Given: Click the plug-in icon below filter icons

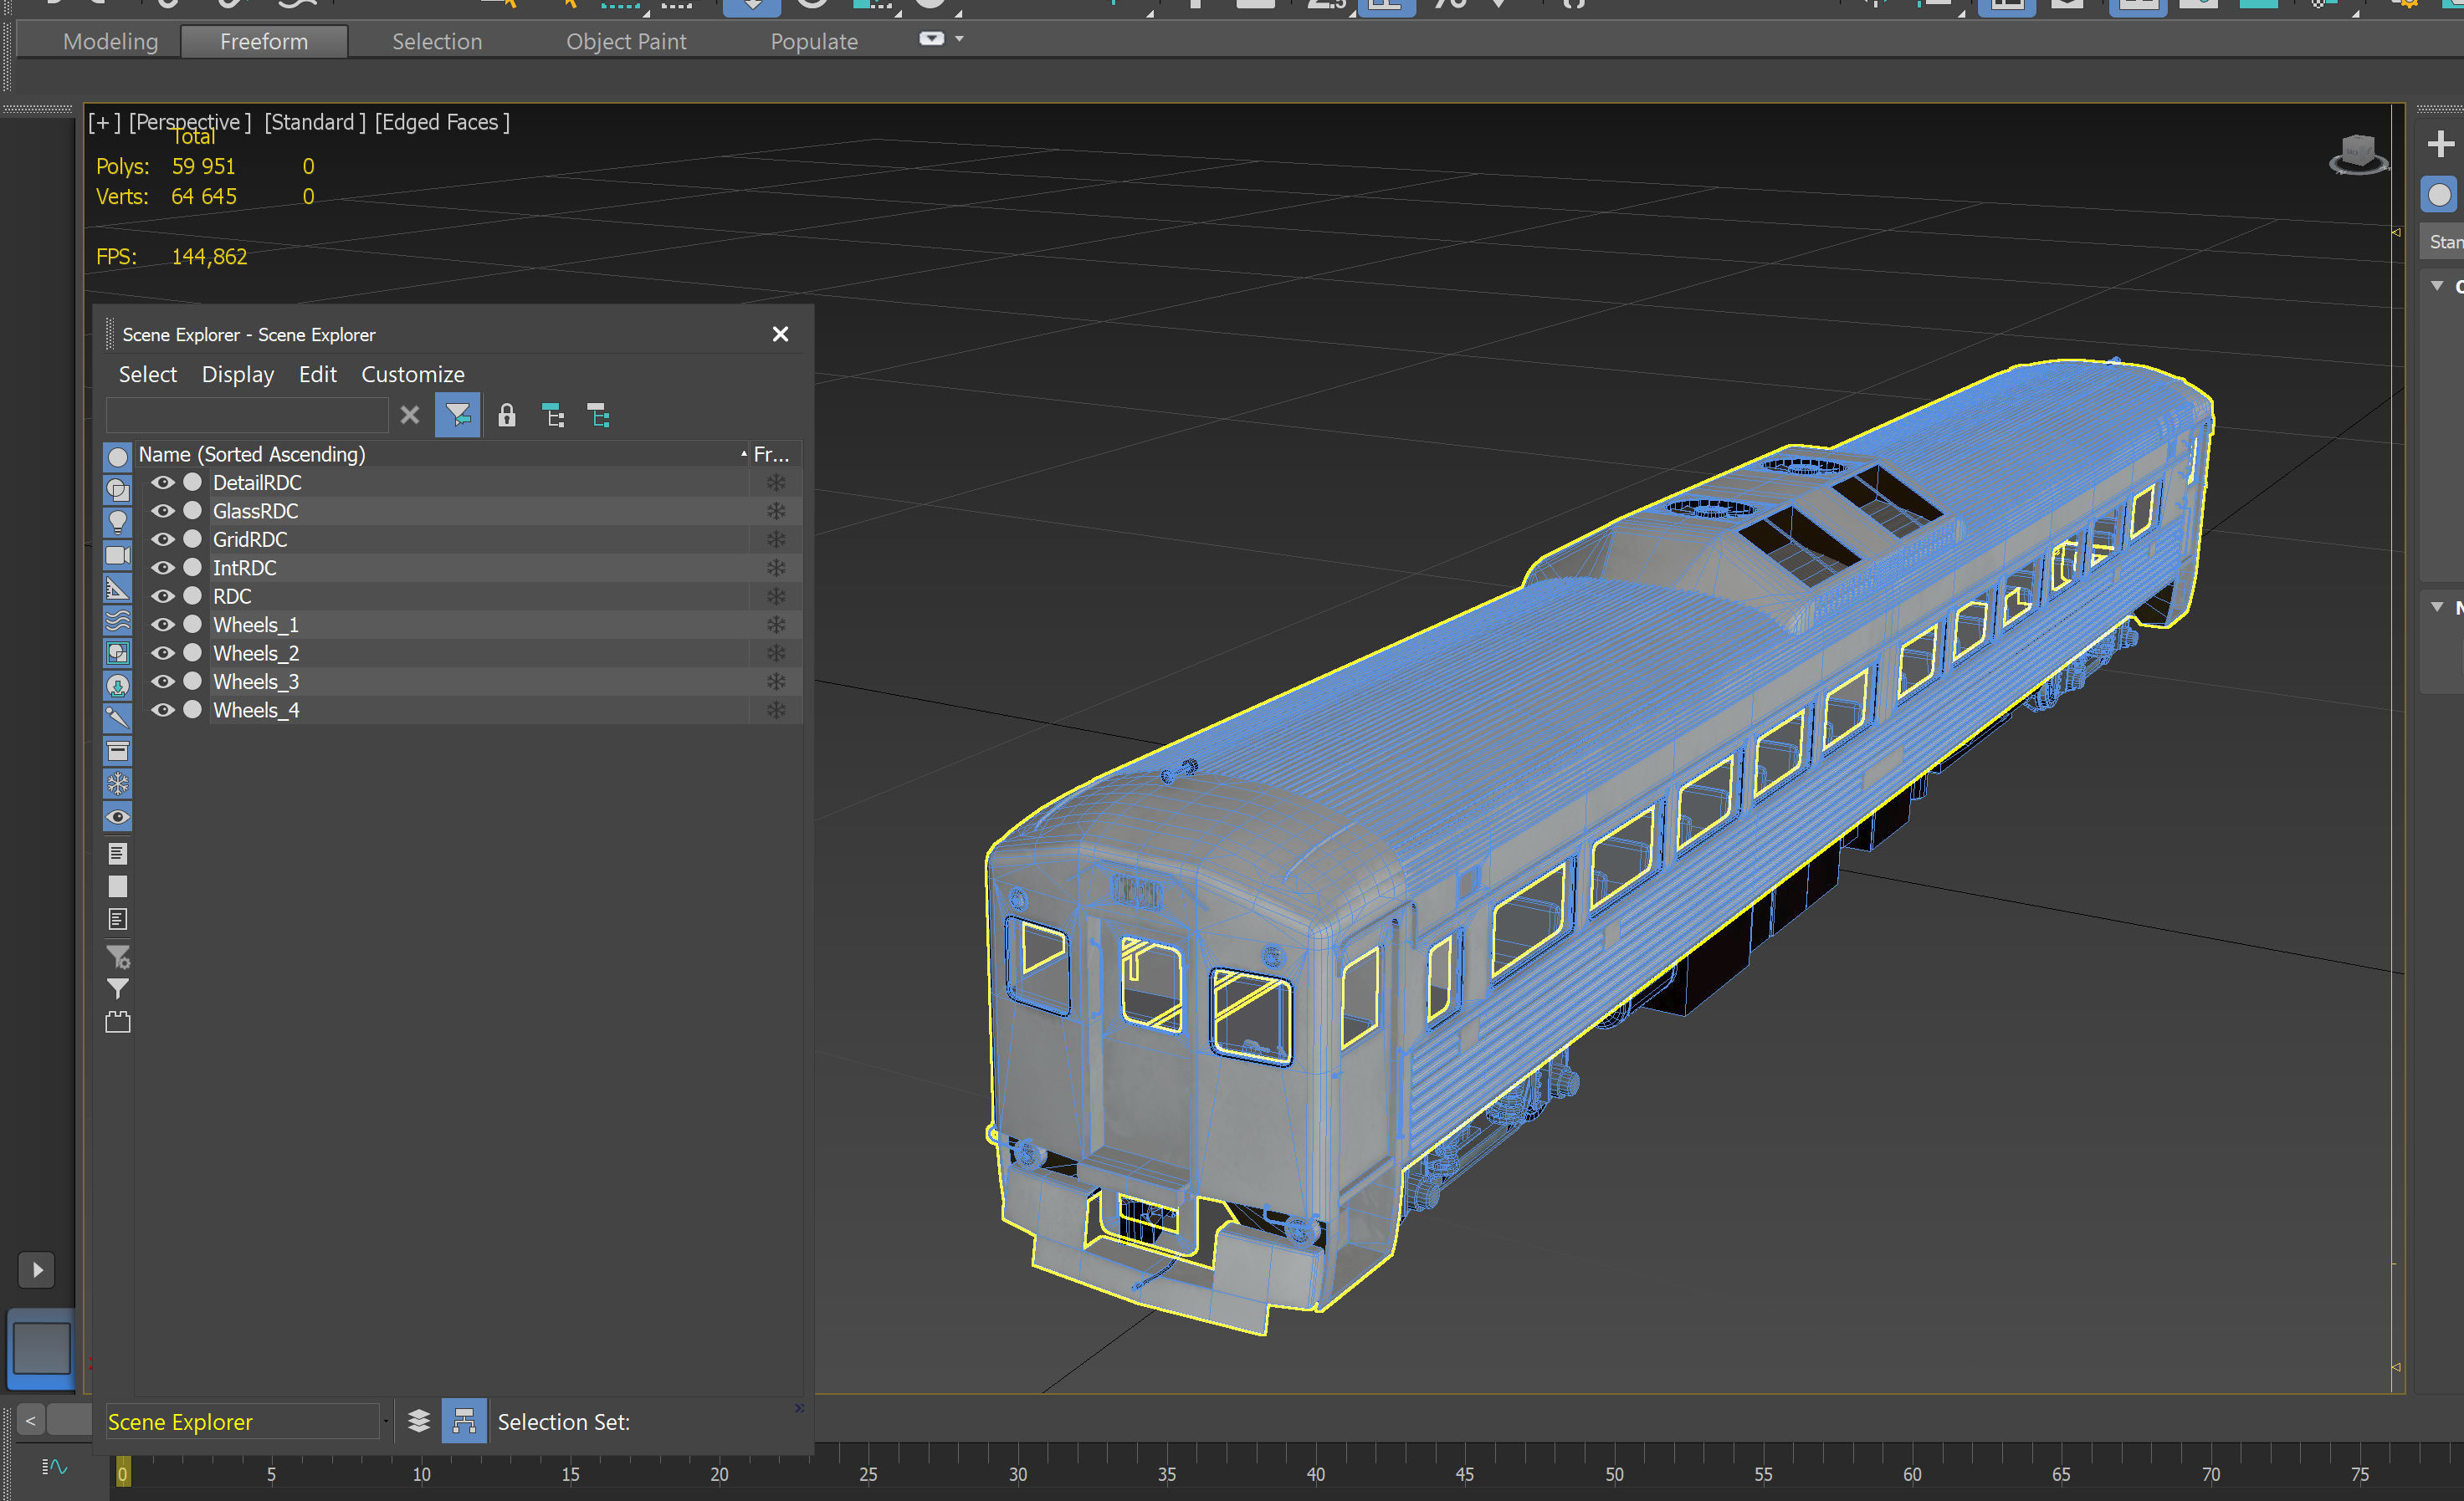Looking at the screenshot, I should tap(118, 1023).
